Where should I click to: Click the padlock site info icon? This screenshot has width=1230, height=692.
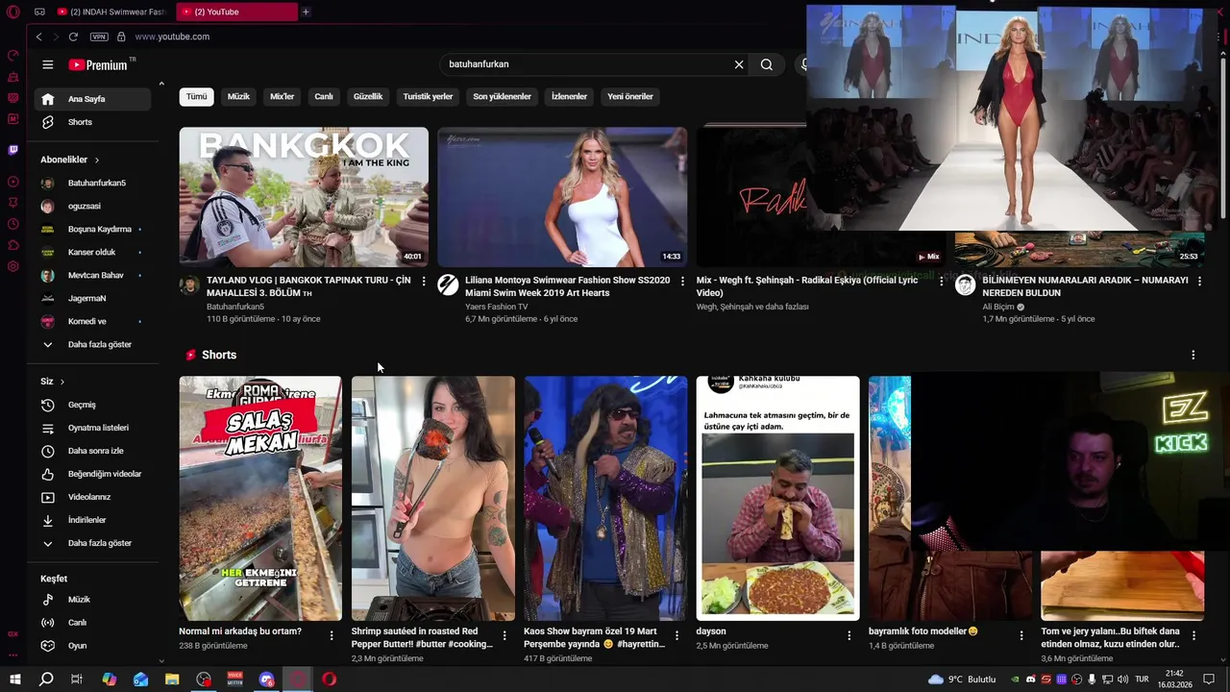(121, 37)
